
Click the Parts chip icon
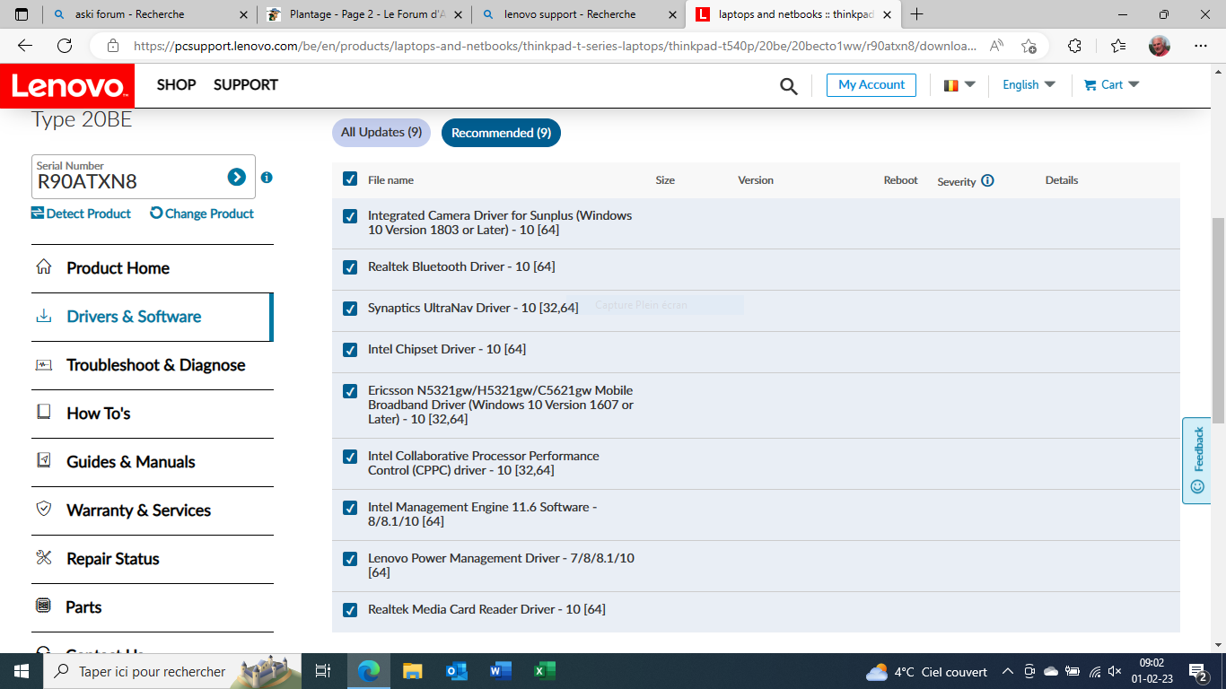tap(43, 606)
